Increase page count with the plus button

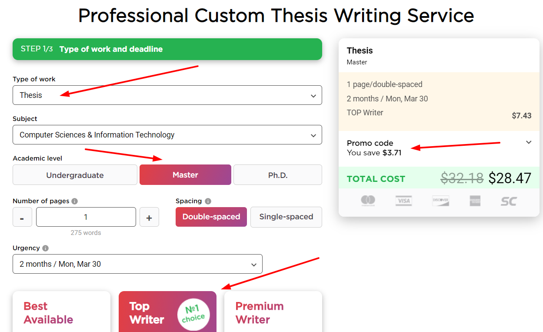pyautogui.click(x=149, y=217)
